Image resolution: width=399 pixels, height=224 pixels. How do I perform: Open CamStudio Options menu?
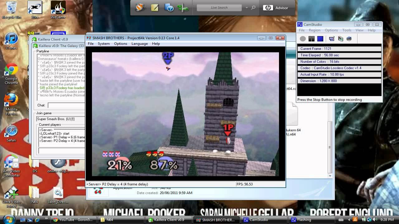click(x=331, y=30)
